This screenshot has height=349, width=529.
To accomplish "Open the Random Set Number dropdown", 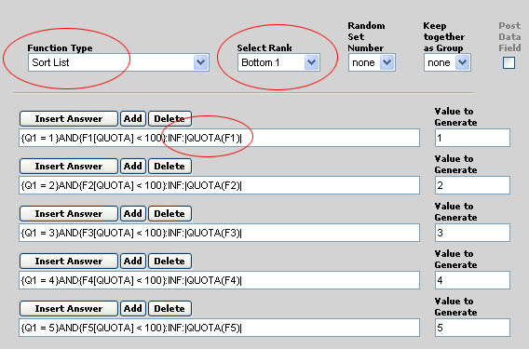I will click(x=372, y=62).
